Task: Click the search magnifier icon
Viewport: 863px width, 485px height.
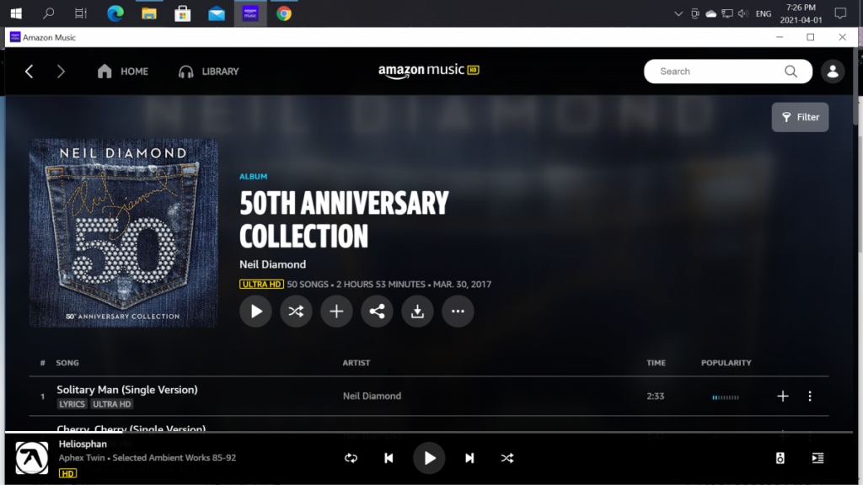Action: click(791, 72)
